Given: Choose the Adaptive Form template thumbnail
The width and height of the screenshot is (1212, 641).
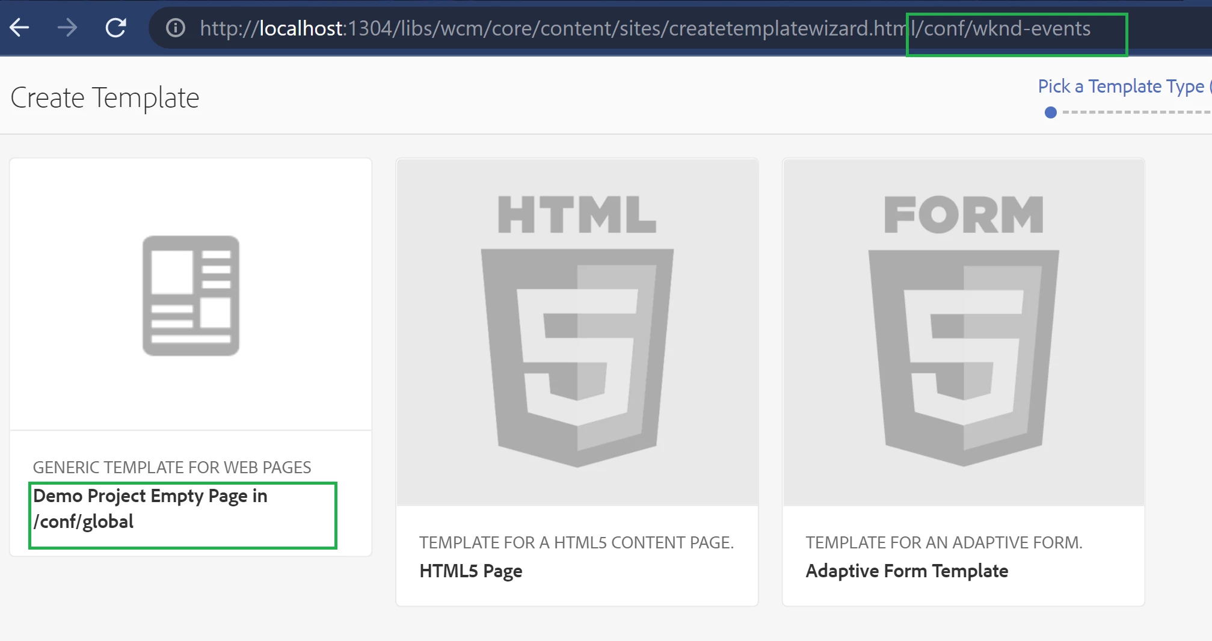Looking at the screenshot, I should click(x=963, y=332).
